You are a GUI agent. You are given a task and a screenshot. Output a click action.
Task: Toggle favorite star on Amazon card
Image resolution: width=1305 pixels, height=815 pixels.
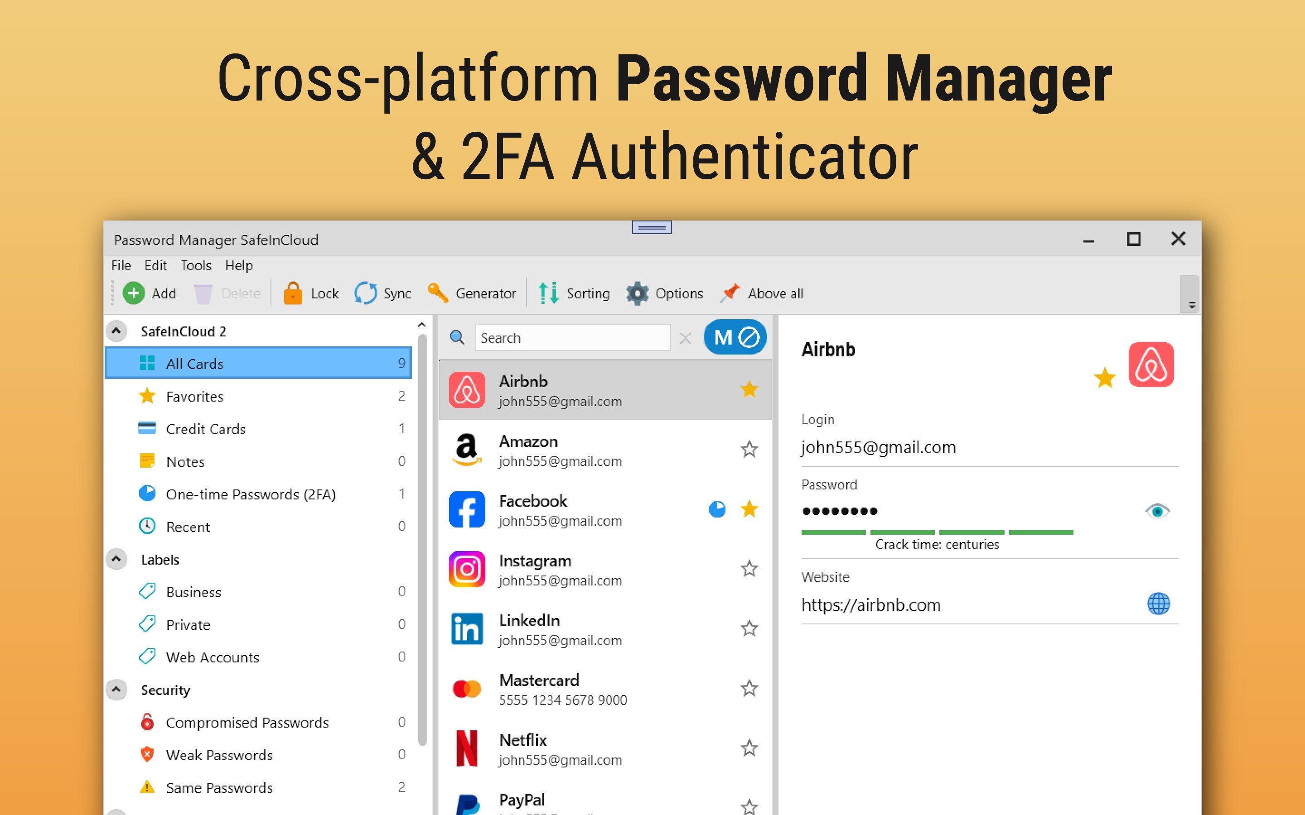(x=749, y=450)
